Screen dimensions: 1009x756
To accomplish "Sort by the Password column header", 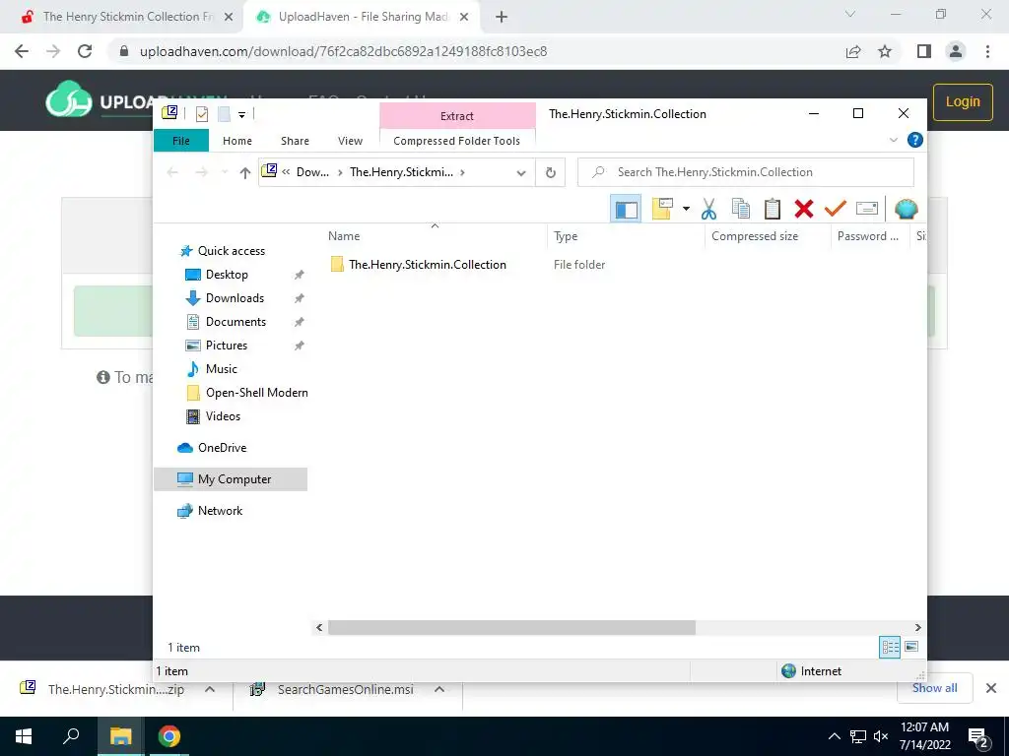I will [867, 236].
